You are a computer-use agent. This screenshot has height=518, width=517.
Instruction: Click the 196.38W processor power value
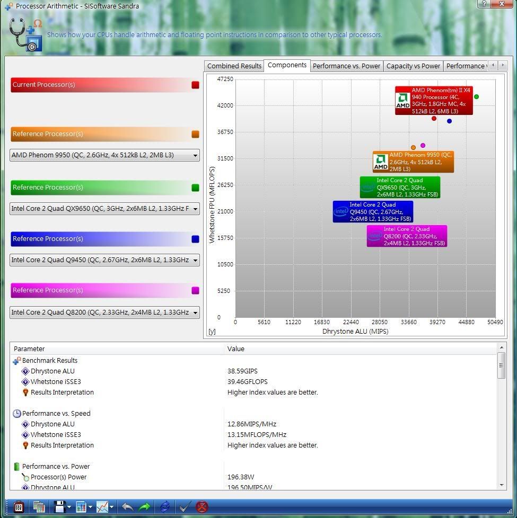241,477
